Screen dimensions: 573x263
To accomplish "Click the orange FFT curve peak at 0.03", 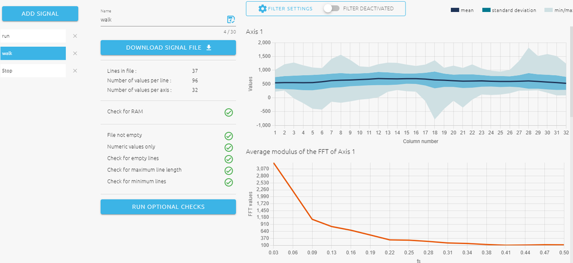I will point(274,163).
